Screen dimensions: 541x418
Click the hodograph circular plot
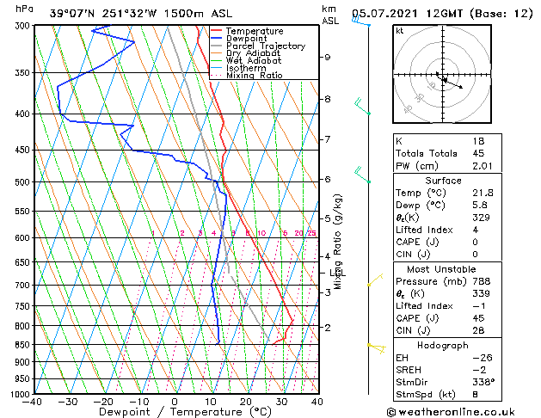click(442, 74)
